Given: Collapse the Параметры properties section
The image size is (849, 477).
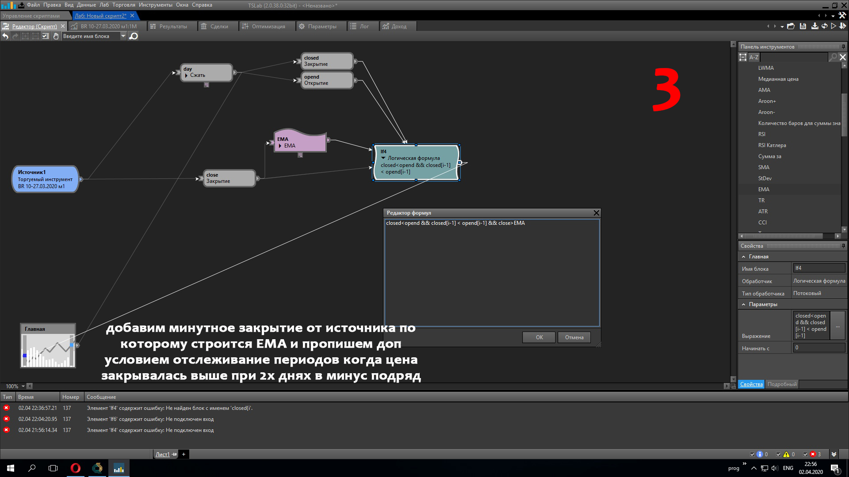Looking at the screenshot, I should 744,304.
